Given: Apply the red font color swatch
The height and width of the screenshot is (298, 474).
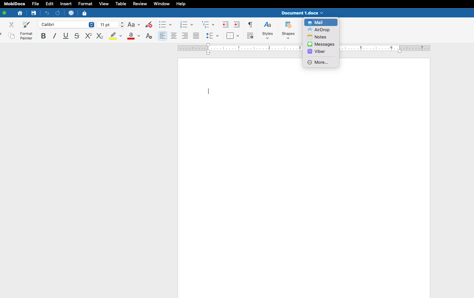Looking at the screenshot, I should [x=131, y=36].
